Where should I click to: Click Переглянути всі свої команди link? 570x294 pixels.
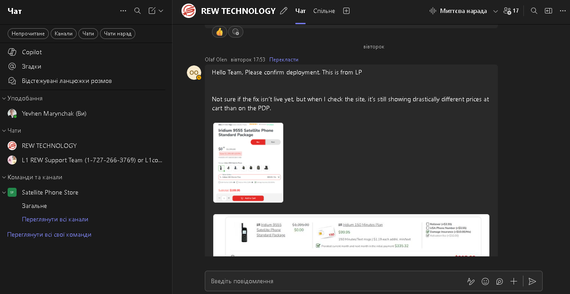49,234
